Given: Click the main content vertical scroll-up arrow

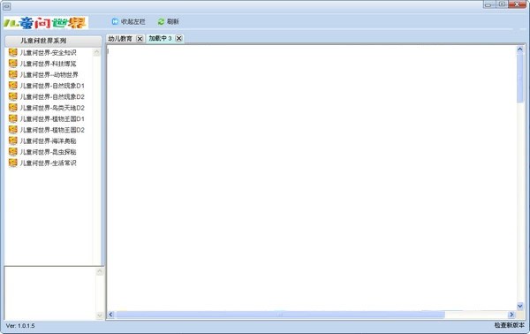Looking at the screenshot, I should [x=520, y=49].
